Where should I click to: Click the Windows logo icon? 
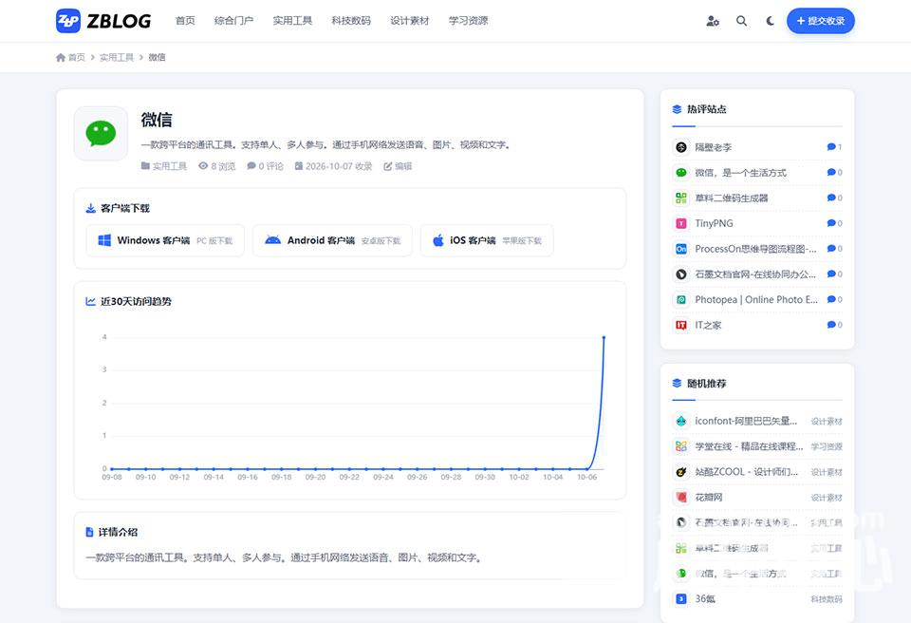tap(104, 240)
